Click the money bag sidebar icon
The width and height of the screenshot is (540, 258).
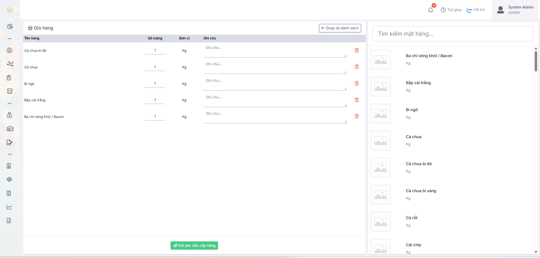pos(10,115)
